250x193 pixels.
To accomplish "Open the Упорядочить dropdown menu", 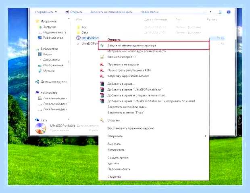I will [x=46, y=12].
